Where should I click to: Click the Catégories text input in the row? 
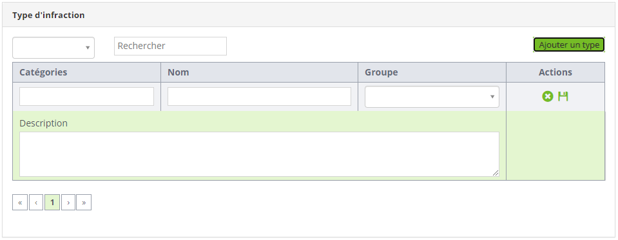[87, 96]
